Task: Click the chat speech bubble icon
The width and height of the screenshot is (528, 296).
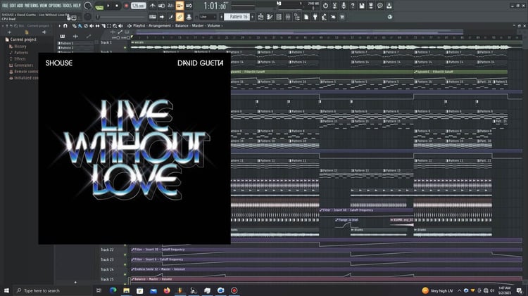Action: click(x=380, y=6)
